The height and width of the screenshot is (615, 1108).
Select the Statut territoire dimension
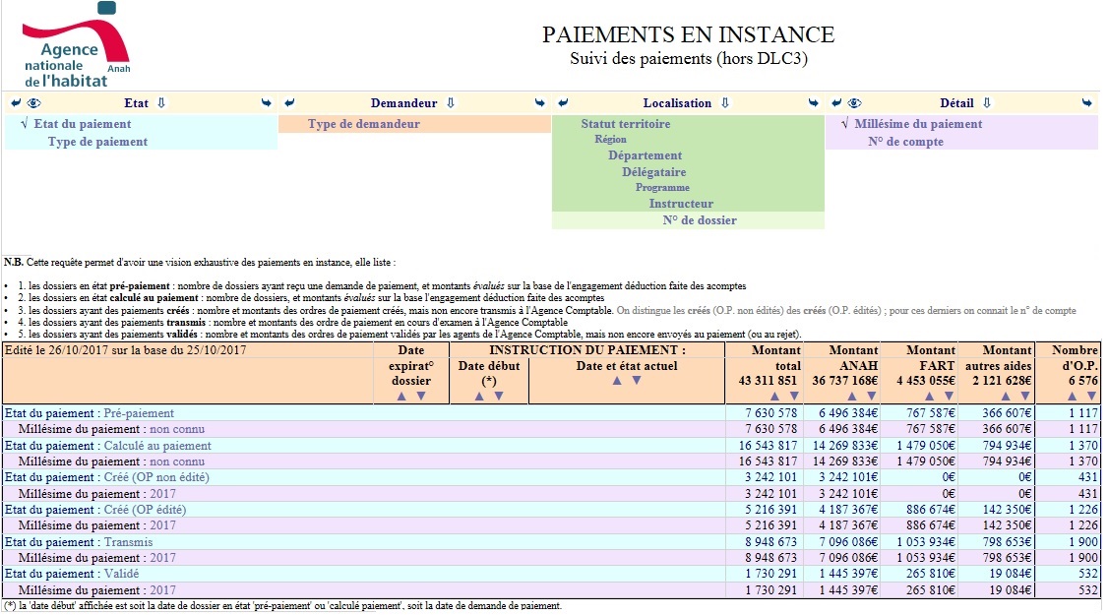pos(626,124)
